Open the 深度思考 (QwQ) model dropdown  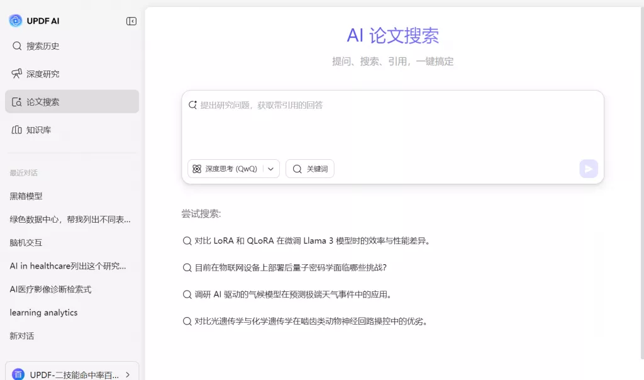point(270,169)
